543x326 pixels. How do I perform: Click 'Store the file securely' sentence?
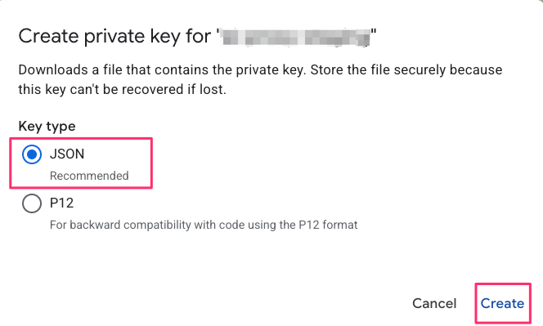tap(378, 70)
